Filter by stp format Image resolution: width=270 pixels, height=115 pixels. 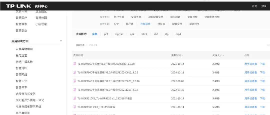[x=166, y=34]
